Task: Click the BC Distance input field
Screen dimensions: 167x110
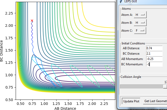Action: pos(154,54)
